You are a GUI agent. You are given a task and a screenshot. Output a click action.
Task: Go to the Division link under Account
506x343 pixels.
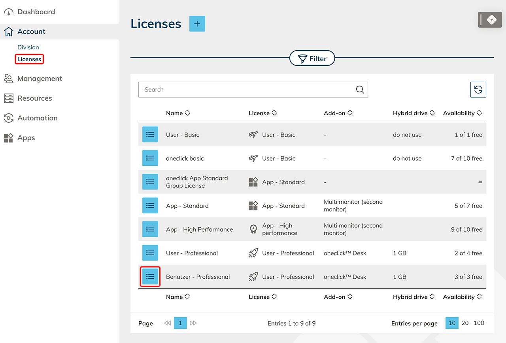(28, 47)
